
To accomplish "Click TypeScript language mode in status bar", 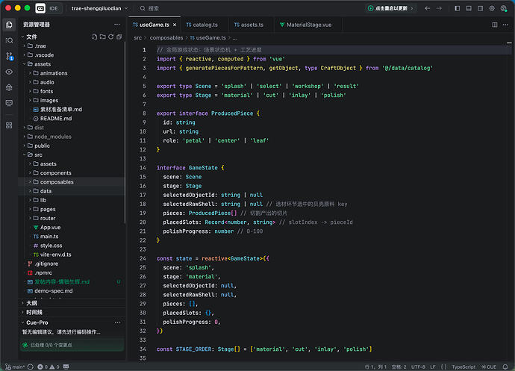I will pos(463,367).
